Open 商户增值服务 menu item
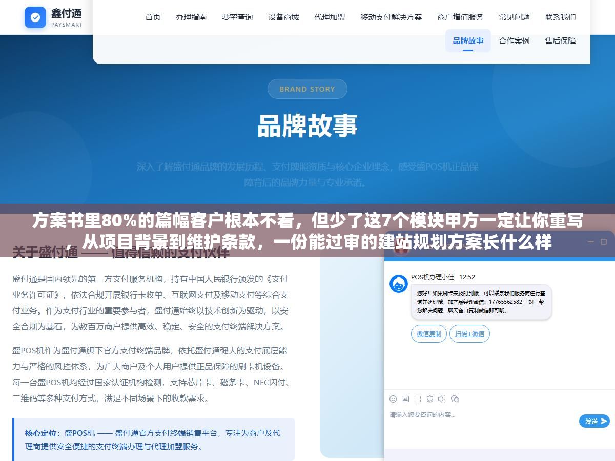Viewport: 615px width, 461px height. click(x=460, y=17)
